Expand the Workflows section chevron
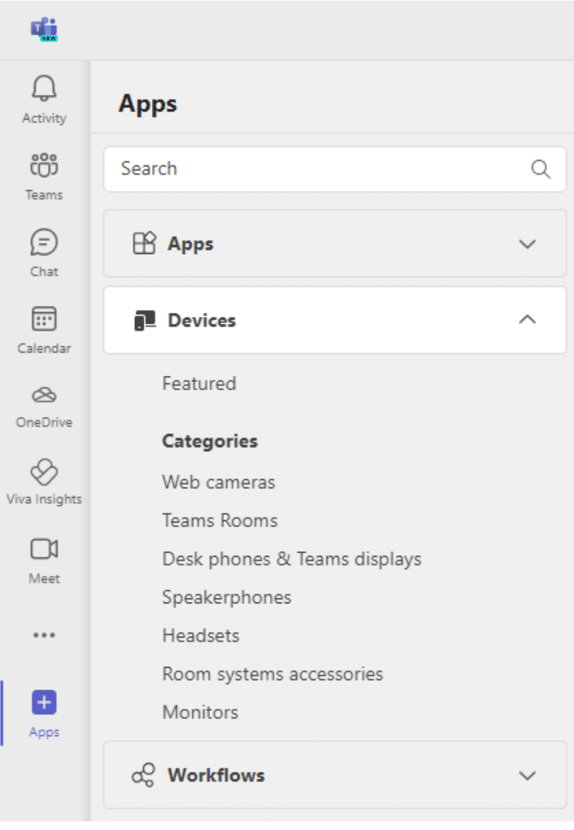574x830 pixels. (527, 776)
